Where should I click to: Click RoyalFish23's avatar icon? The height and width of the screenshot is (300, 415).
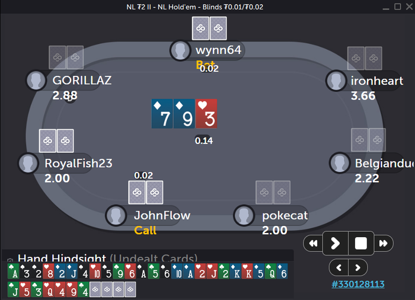pyautogui.click(x=28, y=163)
